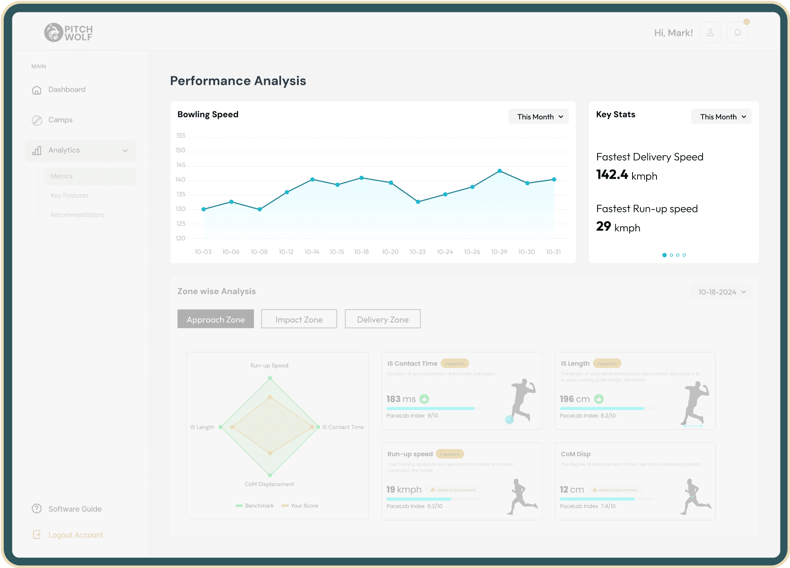The height and width of the screenshot is (568, 790).
Task: Click IS Length PaceLab progress bar
Action: (x=607, y=408)
